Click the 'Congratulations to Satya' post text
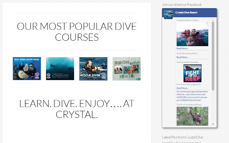Image resolution: width=229 pixels, height=143 pixels. (188, 20)
